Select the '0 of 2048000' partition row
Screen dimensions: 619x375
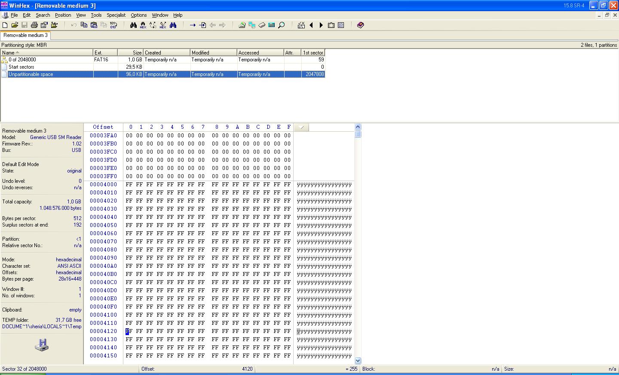(x=162, y=60)
